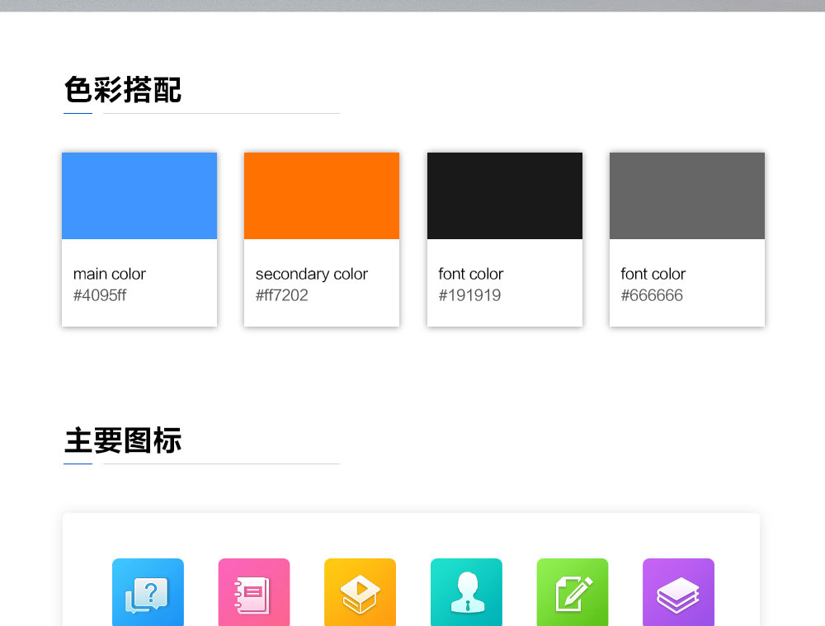Pick the gray font color swatch
The image size is (825, 626).
(x=687, y=196)
